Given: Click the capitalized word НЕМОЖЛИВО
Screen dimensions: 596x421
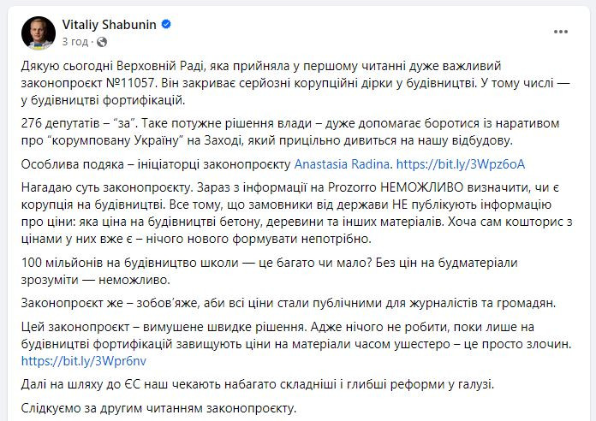Looking at the screenshot, I should tap(422, 187).
